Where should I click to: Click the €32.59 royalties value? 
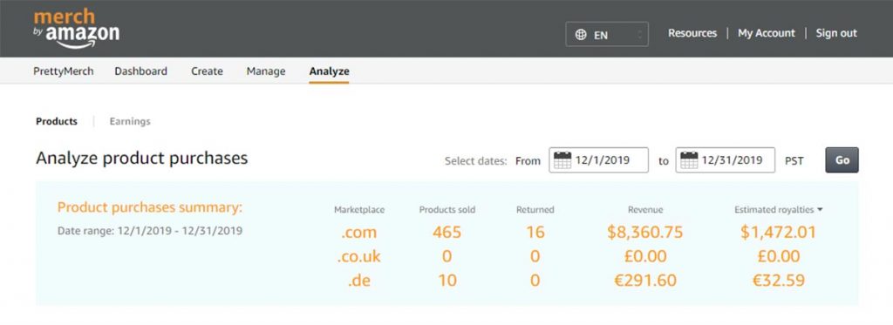[778, 281]
